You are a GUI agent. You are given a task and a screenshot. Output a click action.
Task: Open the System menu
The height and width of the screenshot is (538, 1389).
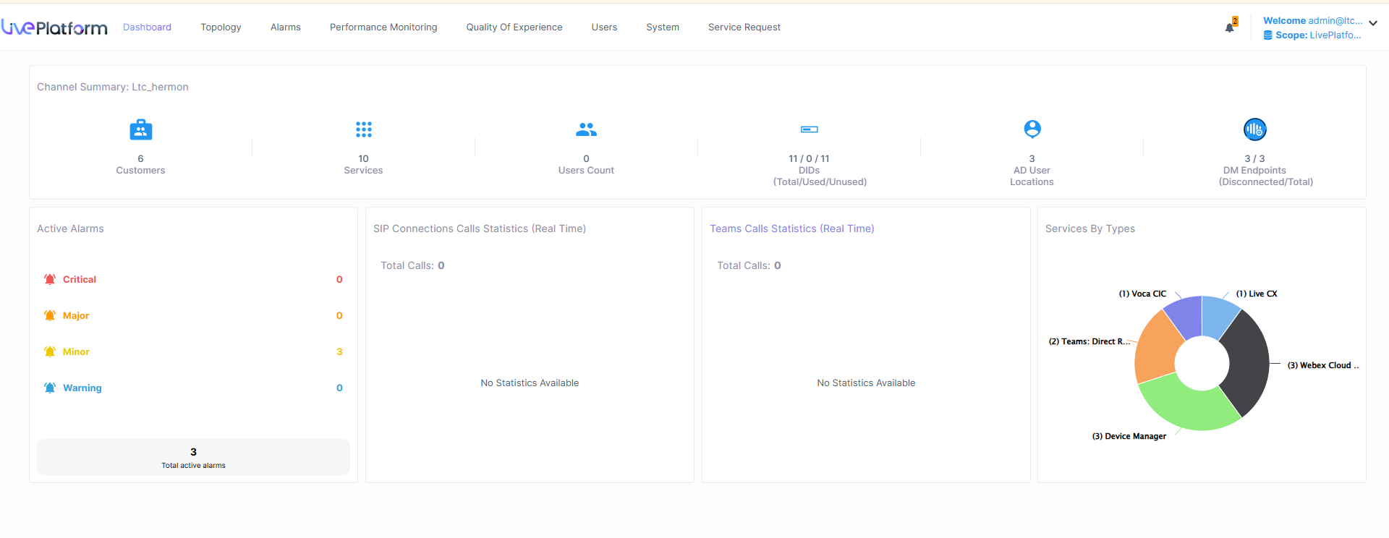(x=662, y=27)
